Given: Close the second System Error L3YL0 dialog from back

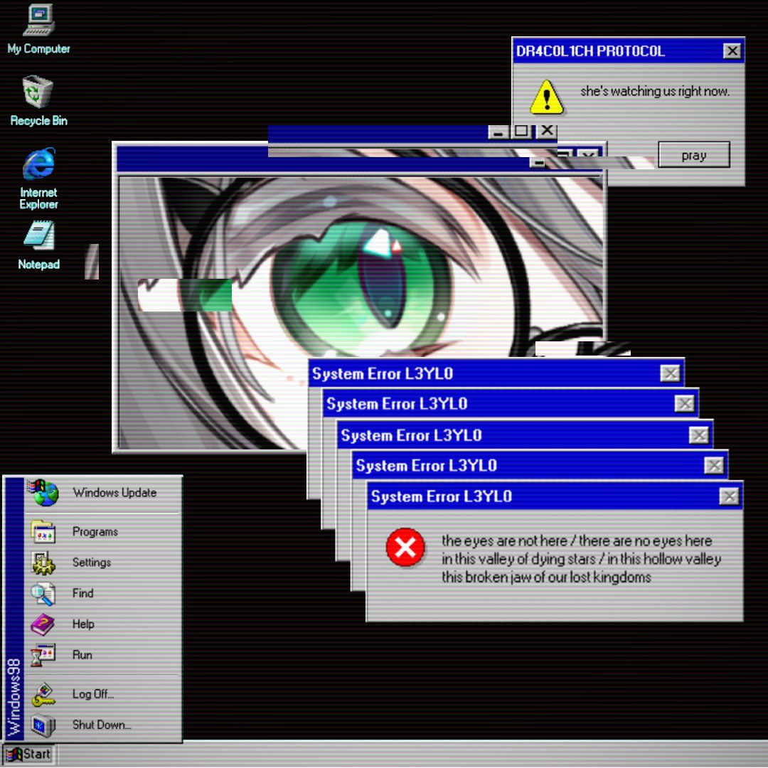Looking at the screenshot, I should 684,404.
